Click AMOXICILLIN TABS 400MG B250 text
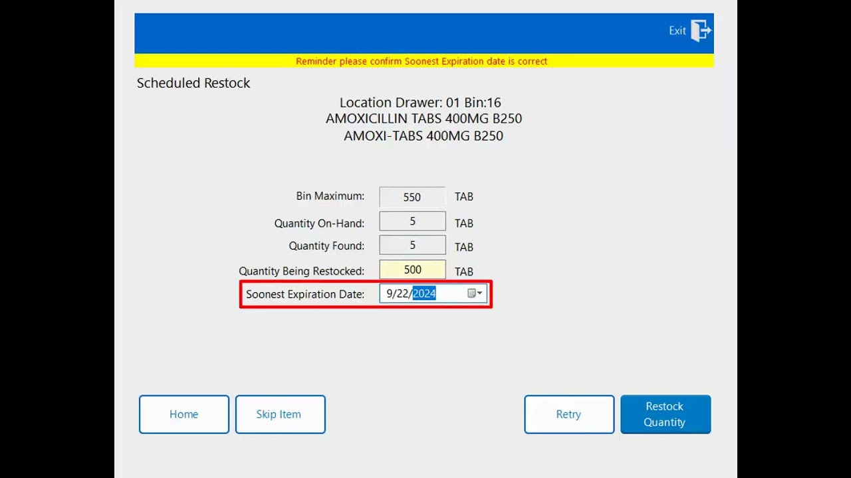The width and height of the screenshot is (851, 478). [424, 119]
